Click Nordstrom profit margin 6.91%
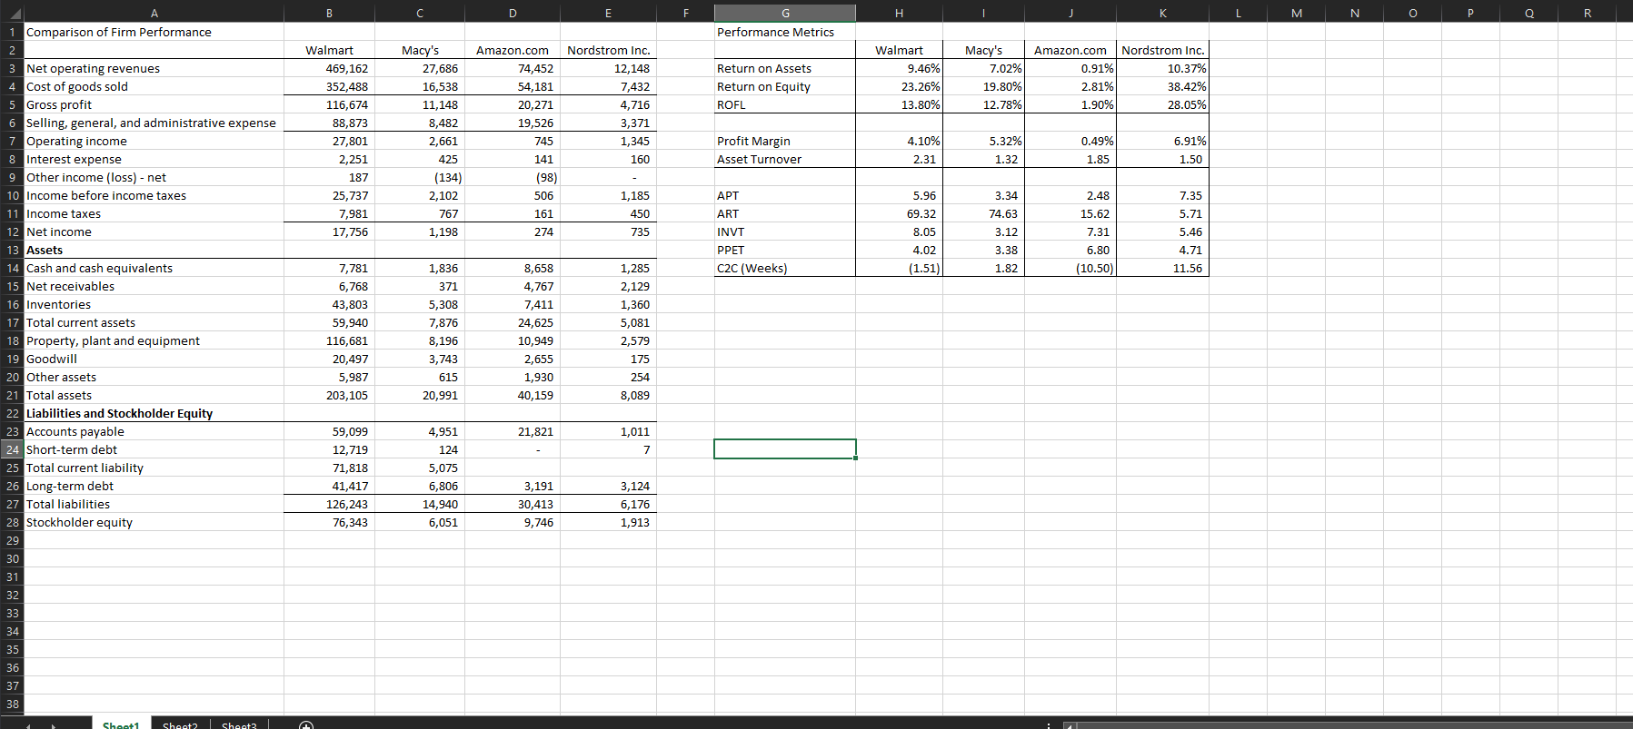This screenshot has width=1633, height=729. point(1163,141)
